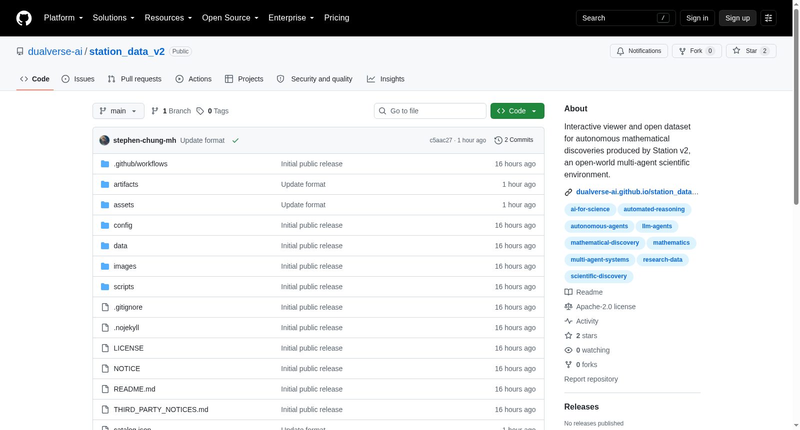This screenshot has height=430, width=800.
Task: Select the ai-for-science topic tag
Action: [590, 210]
